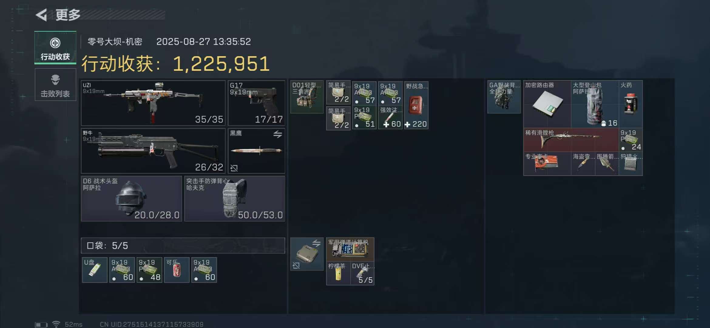Select the 行动收获 tab

click(x=55, y=48)
